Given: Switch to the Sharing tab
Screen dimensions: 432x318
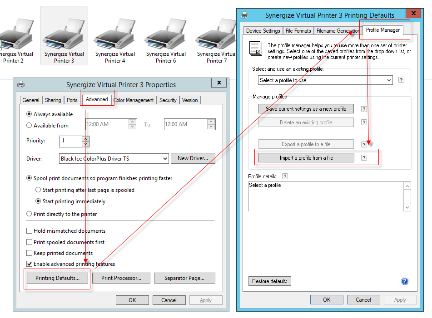Looking at the screenshot, I should pos(53,100).
